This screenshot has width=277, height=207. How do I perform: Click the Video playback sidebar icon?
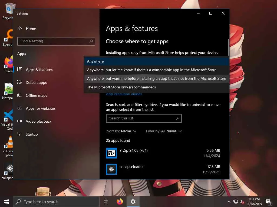(x=19, y=121)
